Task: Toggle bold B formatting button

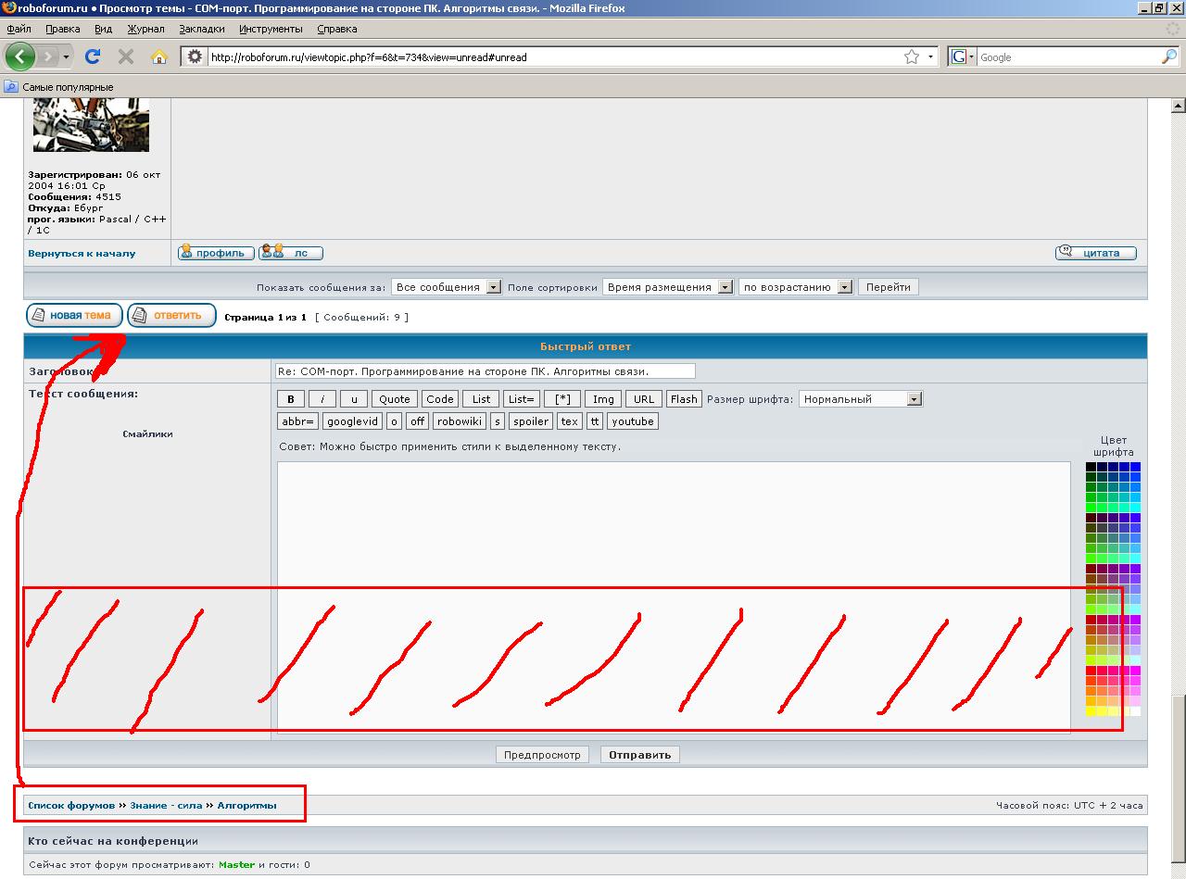Action: point(291,399)
